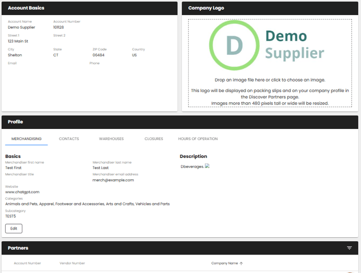Click the Vendor Number column header

pyautogui.click(x=72, y=263)
